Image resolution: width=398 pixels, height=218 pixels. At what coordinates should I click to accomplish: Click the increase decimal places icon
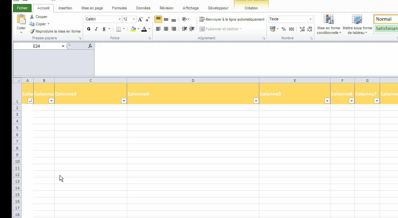[x=302, y=29]
